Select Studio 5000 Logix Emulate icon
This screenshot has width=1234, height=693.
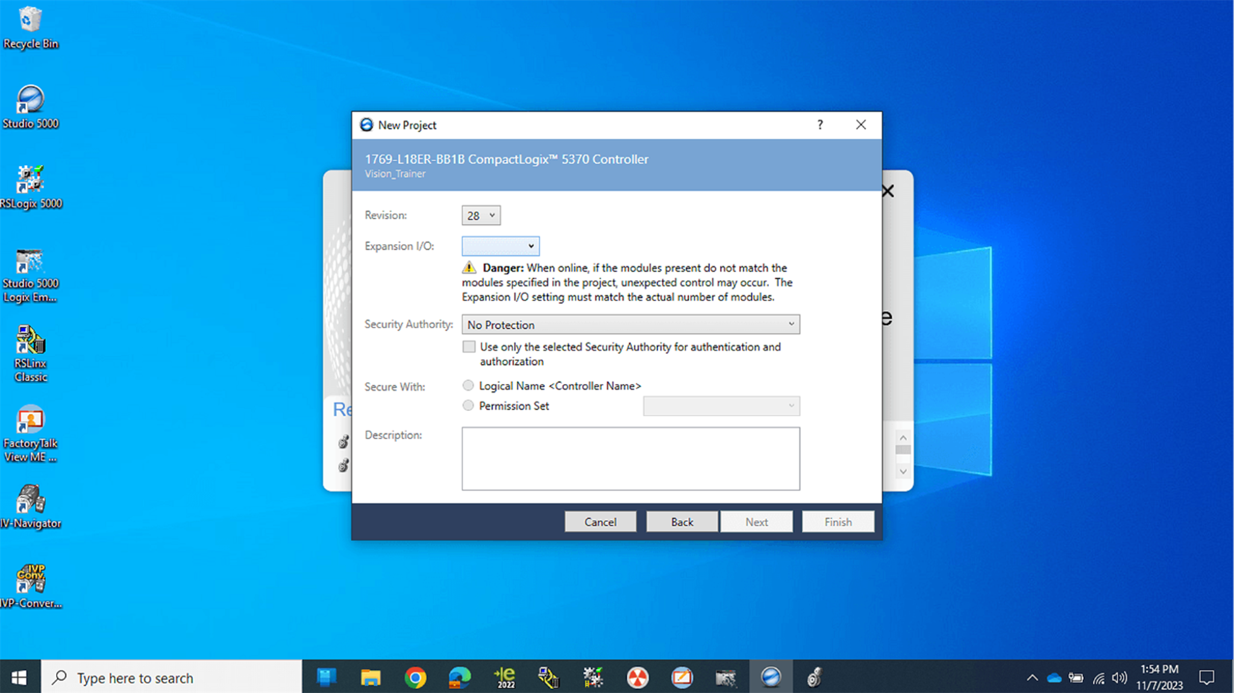30,275
